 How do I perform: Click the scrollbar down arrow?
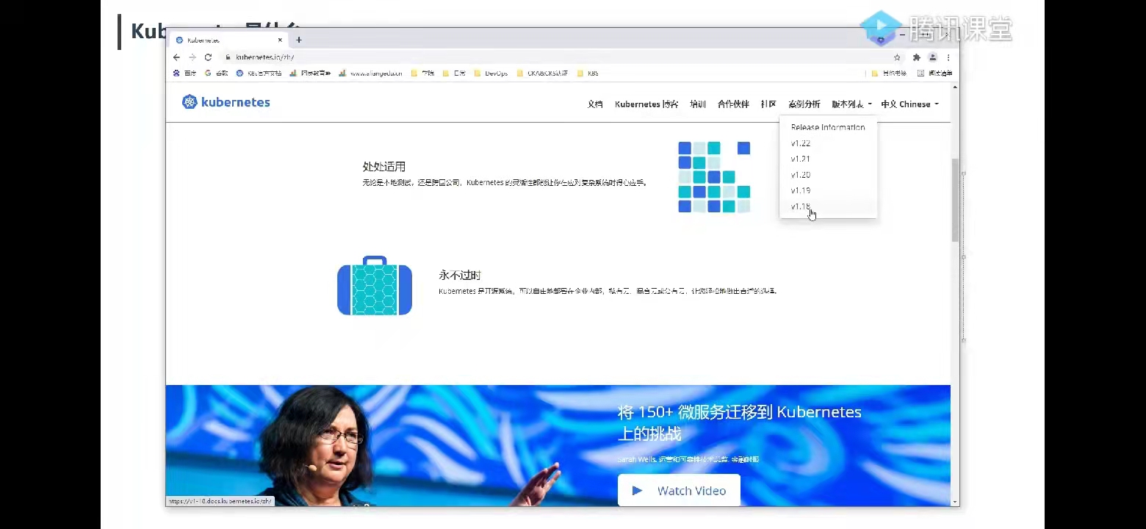955,502
